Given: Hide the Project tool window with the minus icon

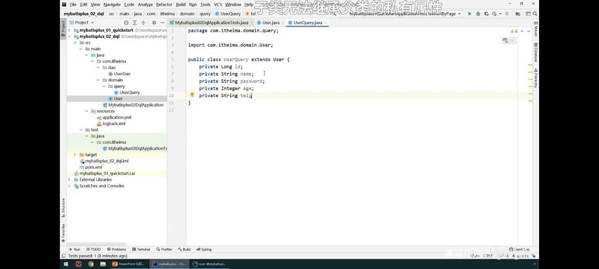Looking at the screenshot, I should (162, 22).
